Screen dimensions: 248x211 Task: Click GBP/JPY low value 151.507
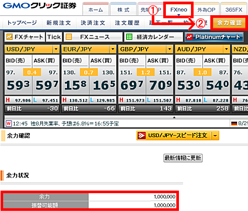click(x=162, y=101)
